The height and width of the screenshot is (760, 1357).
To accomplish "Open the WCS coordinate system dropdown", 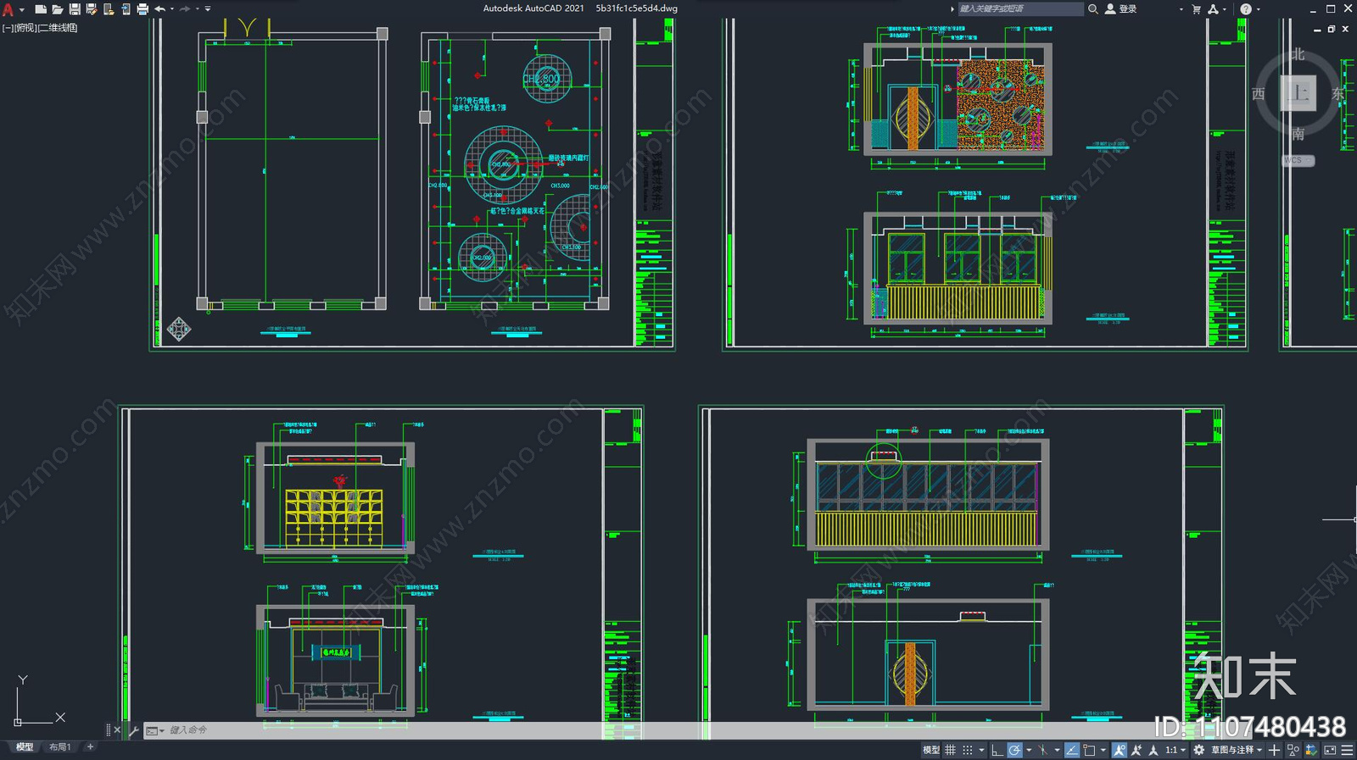I will click(1298, 160).
